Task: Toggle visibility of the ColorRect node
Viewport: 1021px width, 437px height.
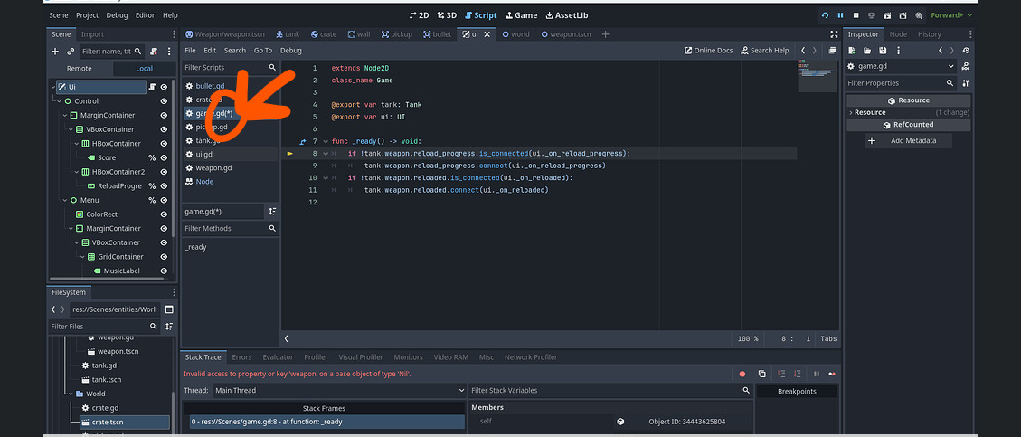Action: [x=164, y=214]
